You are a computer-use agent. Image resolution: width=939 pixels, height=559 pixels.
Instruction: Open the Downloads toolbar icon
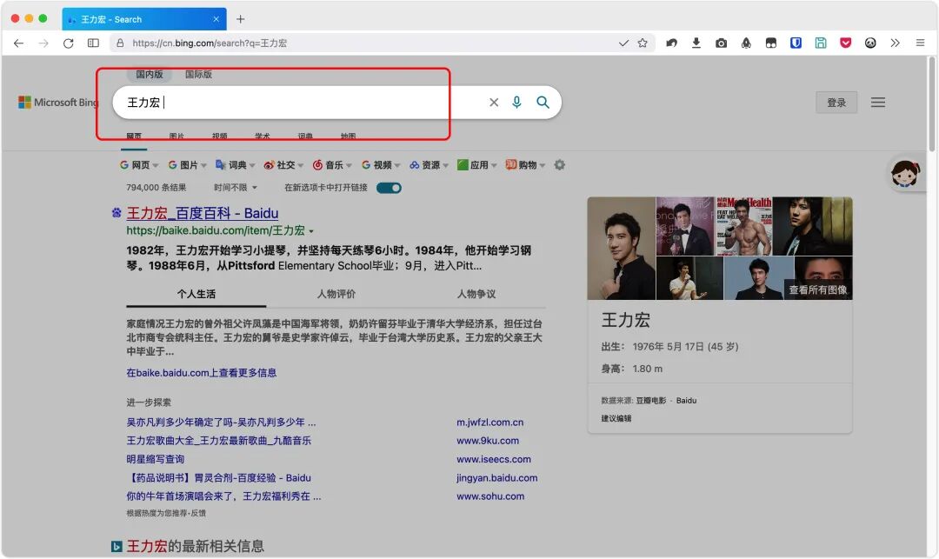point(696,43)
